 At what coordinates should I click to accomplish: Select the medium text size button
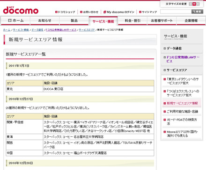tap(194, 4)
